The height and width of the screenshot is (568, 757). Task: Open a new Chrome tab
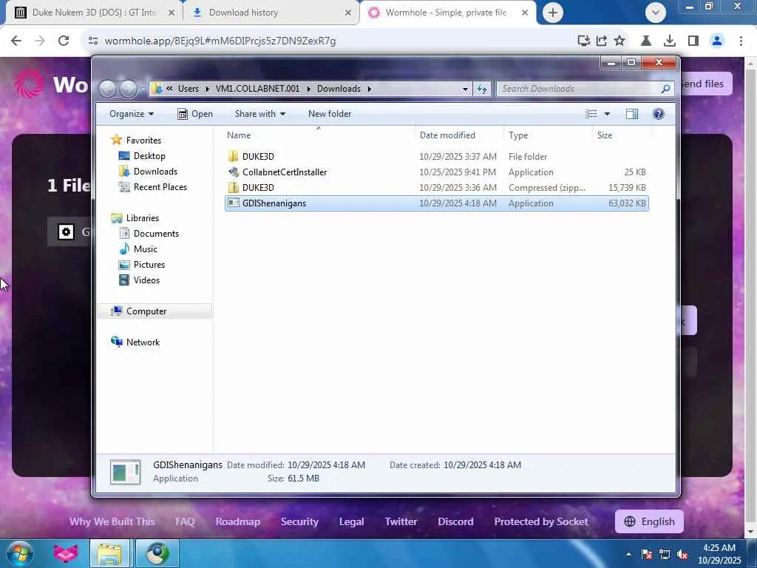553,13
